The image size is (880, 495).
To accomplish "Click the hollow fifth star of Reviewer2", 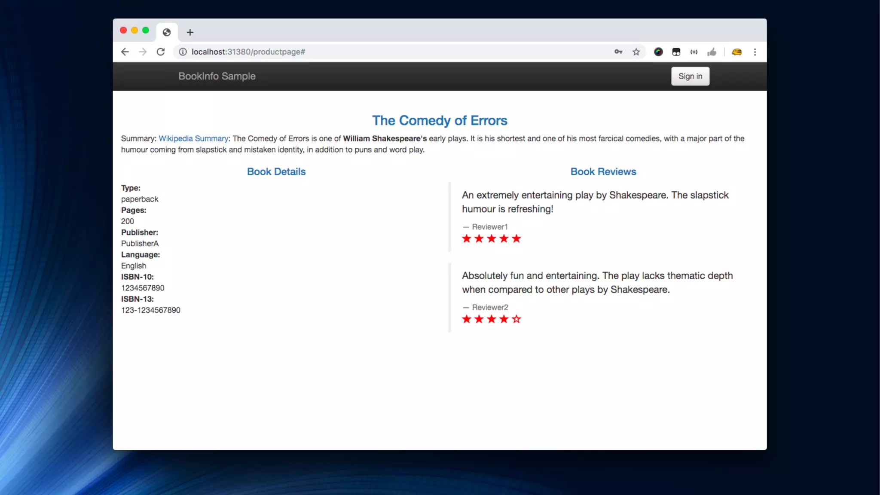I will point(516,319).
